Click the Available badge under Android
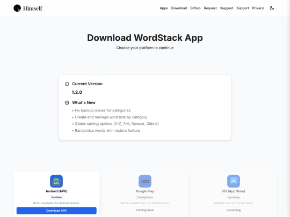 click(x=56, y=197)
